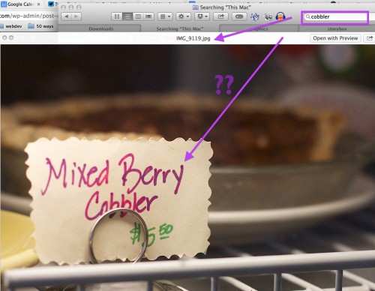
Task: Switch to the Downloads tab
Action: click(x=101, y=28)
